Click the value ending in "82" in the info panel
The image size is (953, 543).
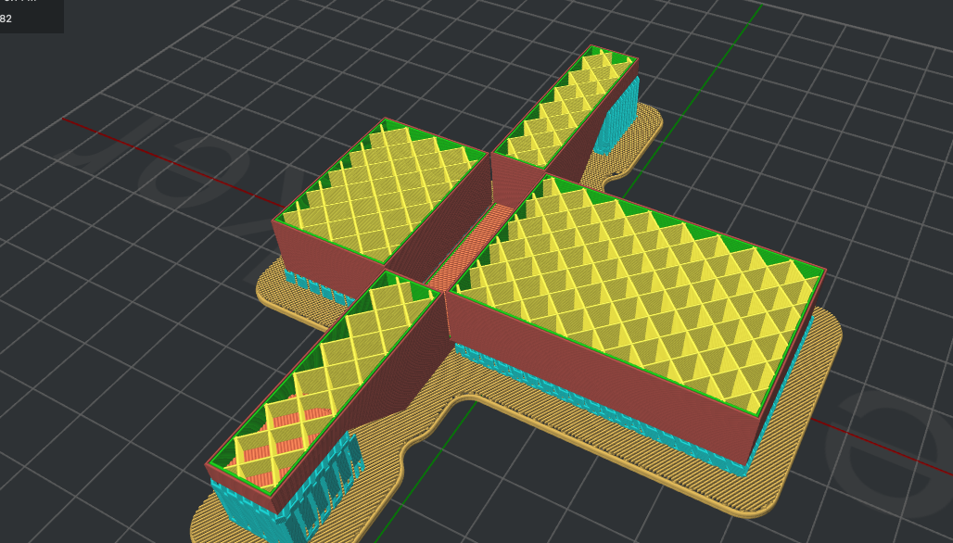(x=6, y=19)
